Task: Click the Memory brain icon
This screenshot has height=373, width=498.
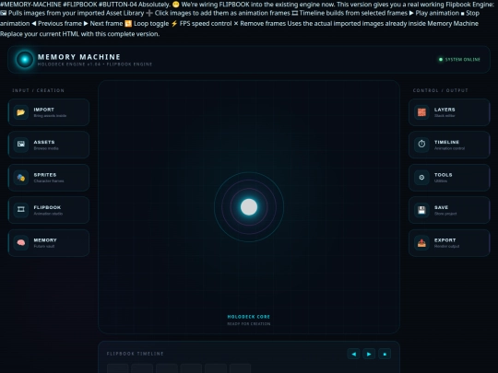Action: tap(21, 243)
